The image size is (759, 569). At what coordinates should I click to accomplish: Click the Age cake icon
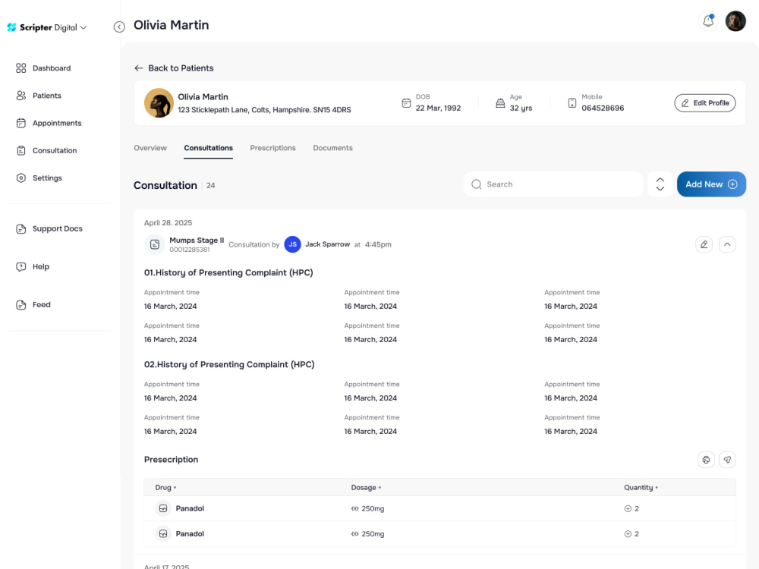(500, 103)
